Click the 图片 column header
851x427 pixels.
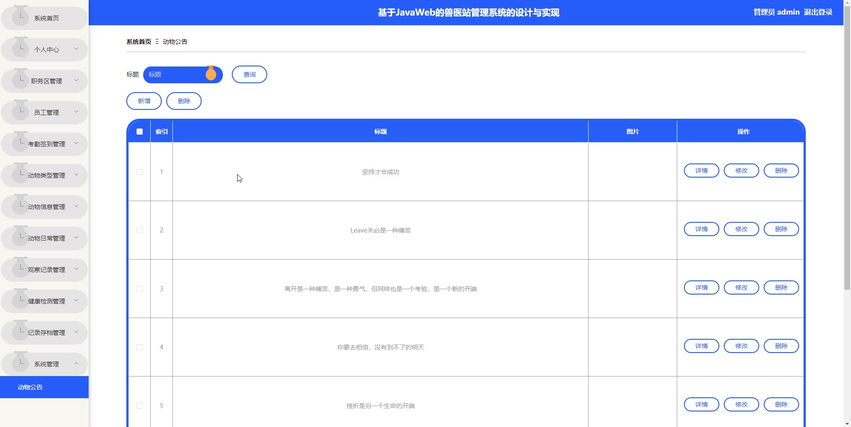(632, 132)
